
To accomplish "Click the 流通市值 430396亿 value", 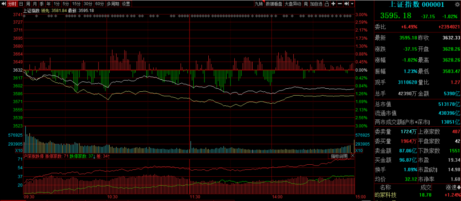I will tap(449, 113).
